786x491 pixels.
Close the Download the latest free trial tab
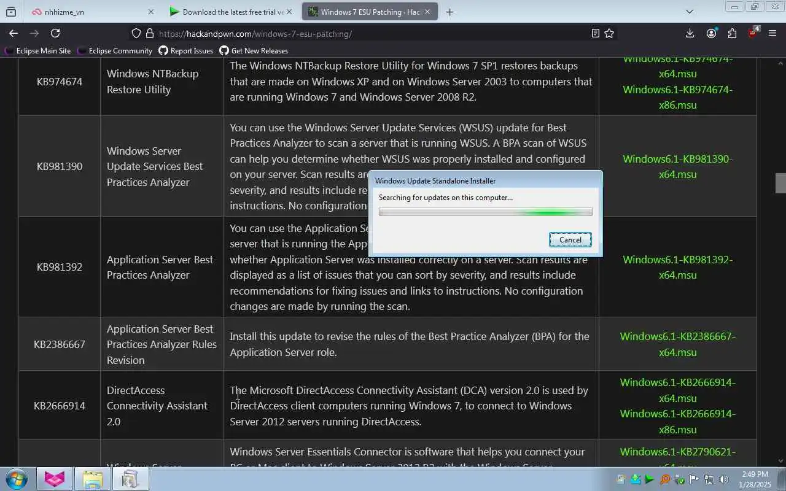click(289, 12)
